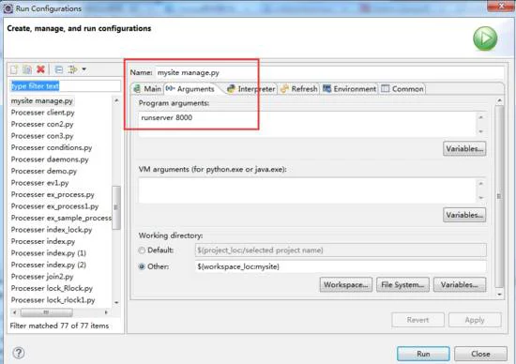Open the Refresh tab
The width and height of the screenshot is (516, 364).
(x=299, y=89)
